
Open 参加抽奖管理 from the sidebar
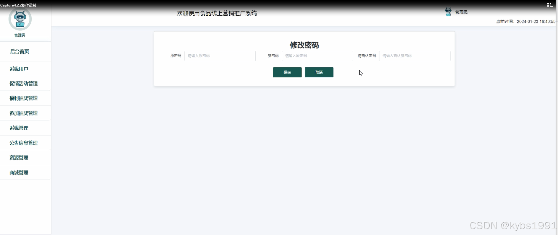point(24,113)
